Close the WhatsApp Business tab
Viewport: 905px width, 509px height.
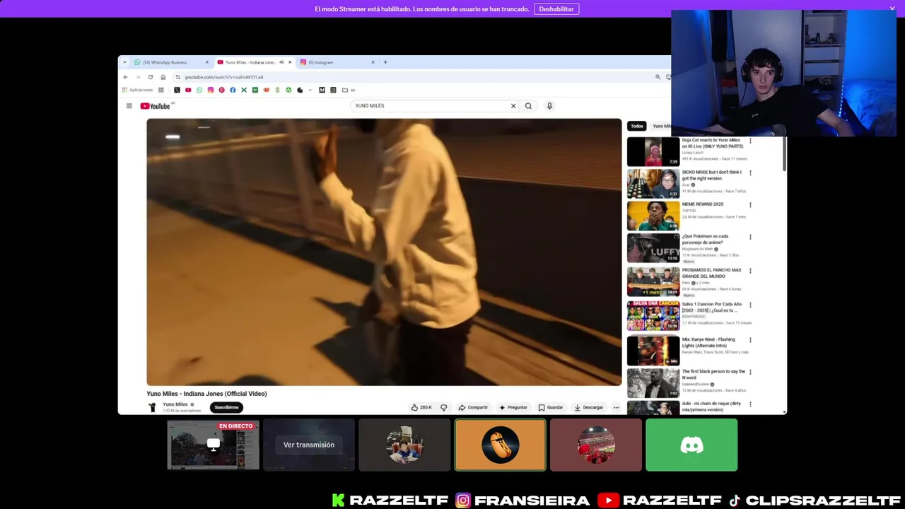(207, 62)
